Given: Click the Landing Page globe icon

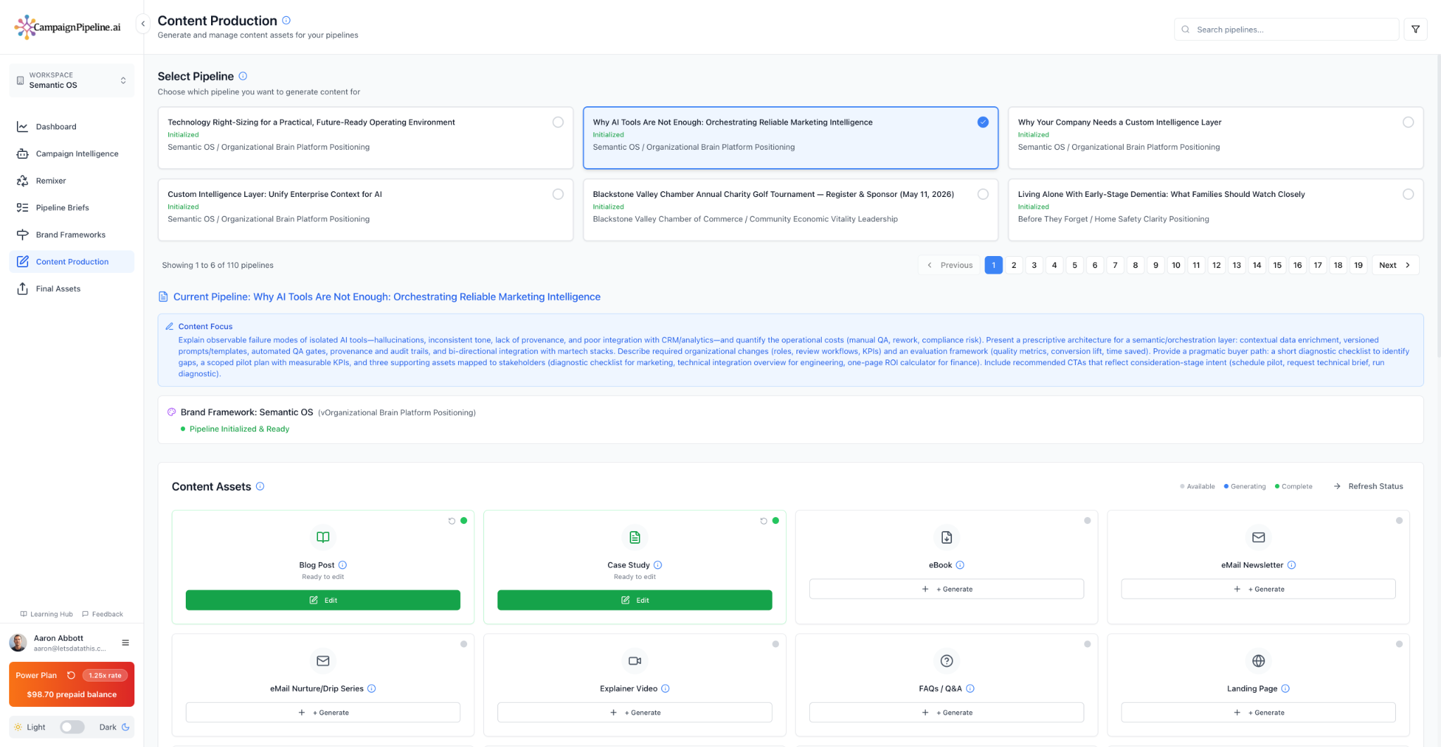Looking at the screenshot, I should pos(1258,661).
